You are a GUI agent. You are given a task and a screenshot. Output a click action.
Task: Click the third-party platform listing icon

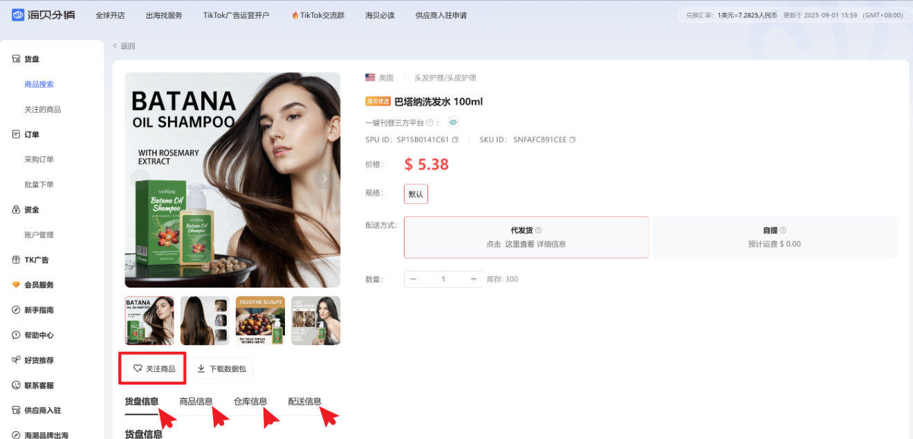click(x=453, y=122)
